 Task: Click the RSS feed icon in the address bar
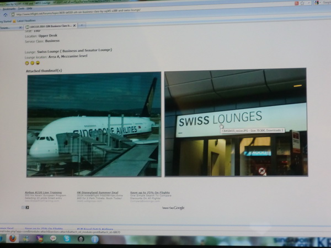pos(296,3)
